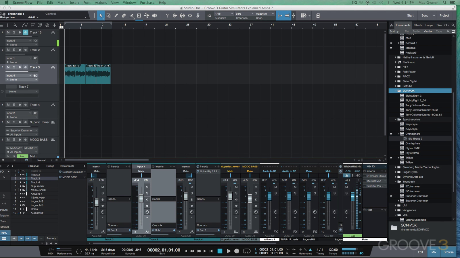Screen dimensions: 460x258
Task: Click the Mix button at bottom right
Action: coord(434,252)
